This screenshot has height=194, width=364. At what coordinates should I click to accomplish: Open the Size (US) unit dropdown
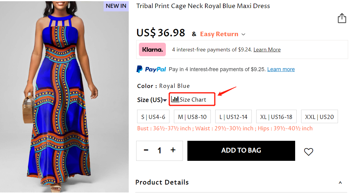click(x=165, y=100)
